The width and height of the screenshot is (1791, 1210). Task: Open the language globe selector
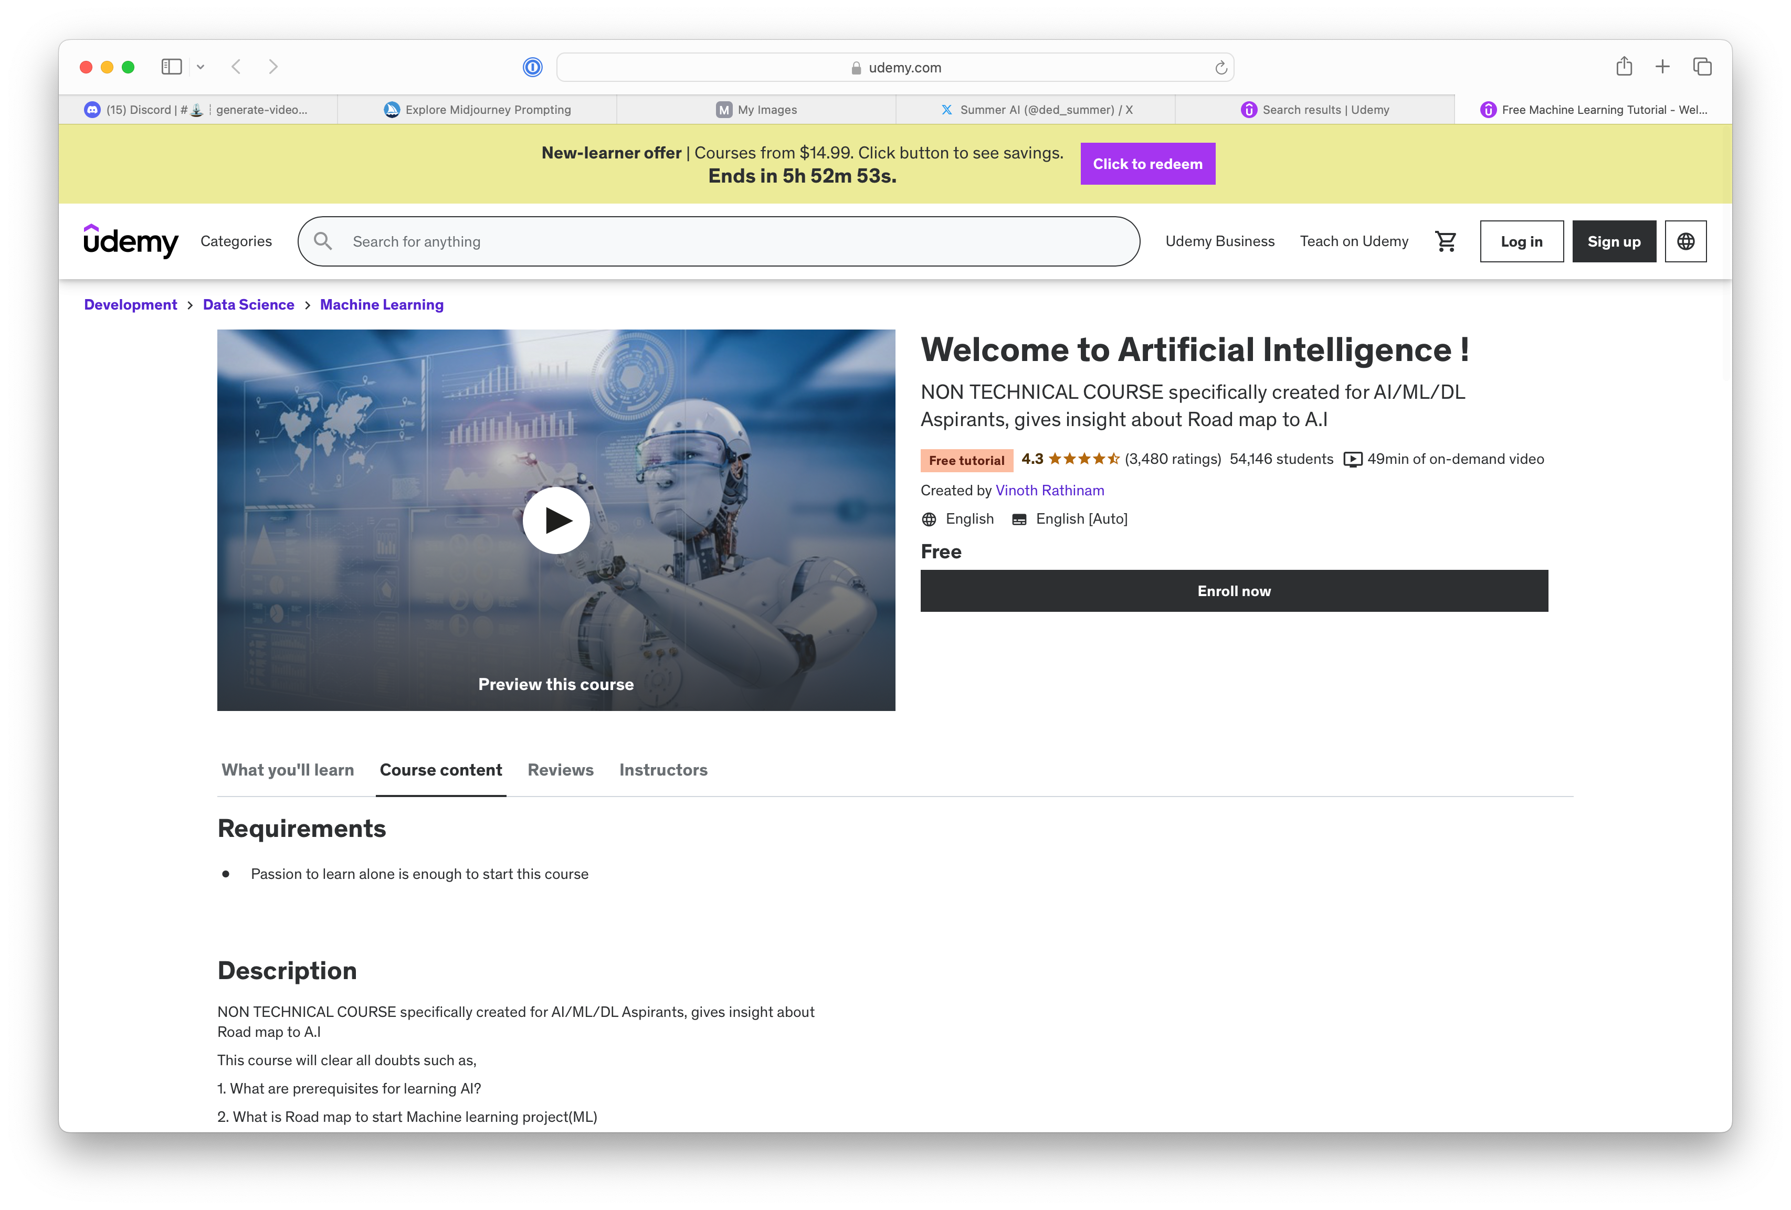point(1685,242)
